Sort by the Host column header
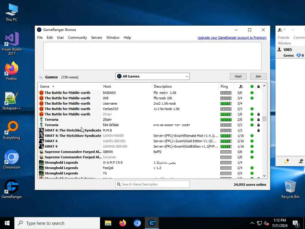This screenshot has width=305, height=229. [127, 86]
